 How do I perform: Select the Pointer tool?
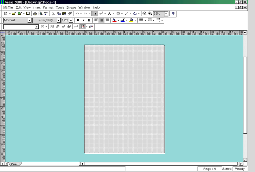95,14
